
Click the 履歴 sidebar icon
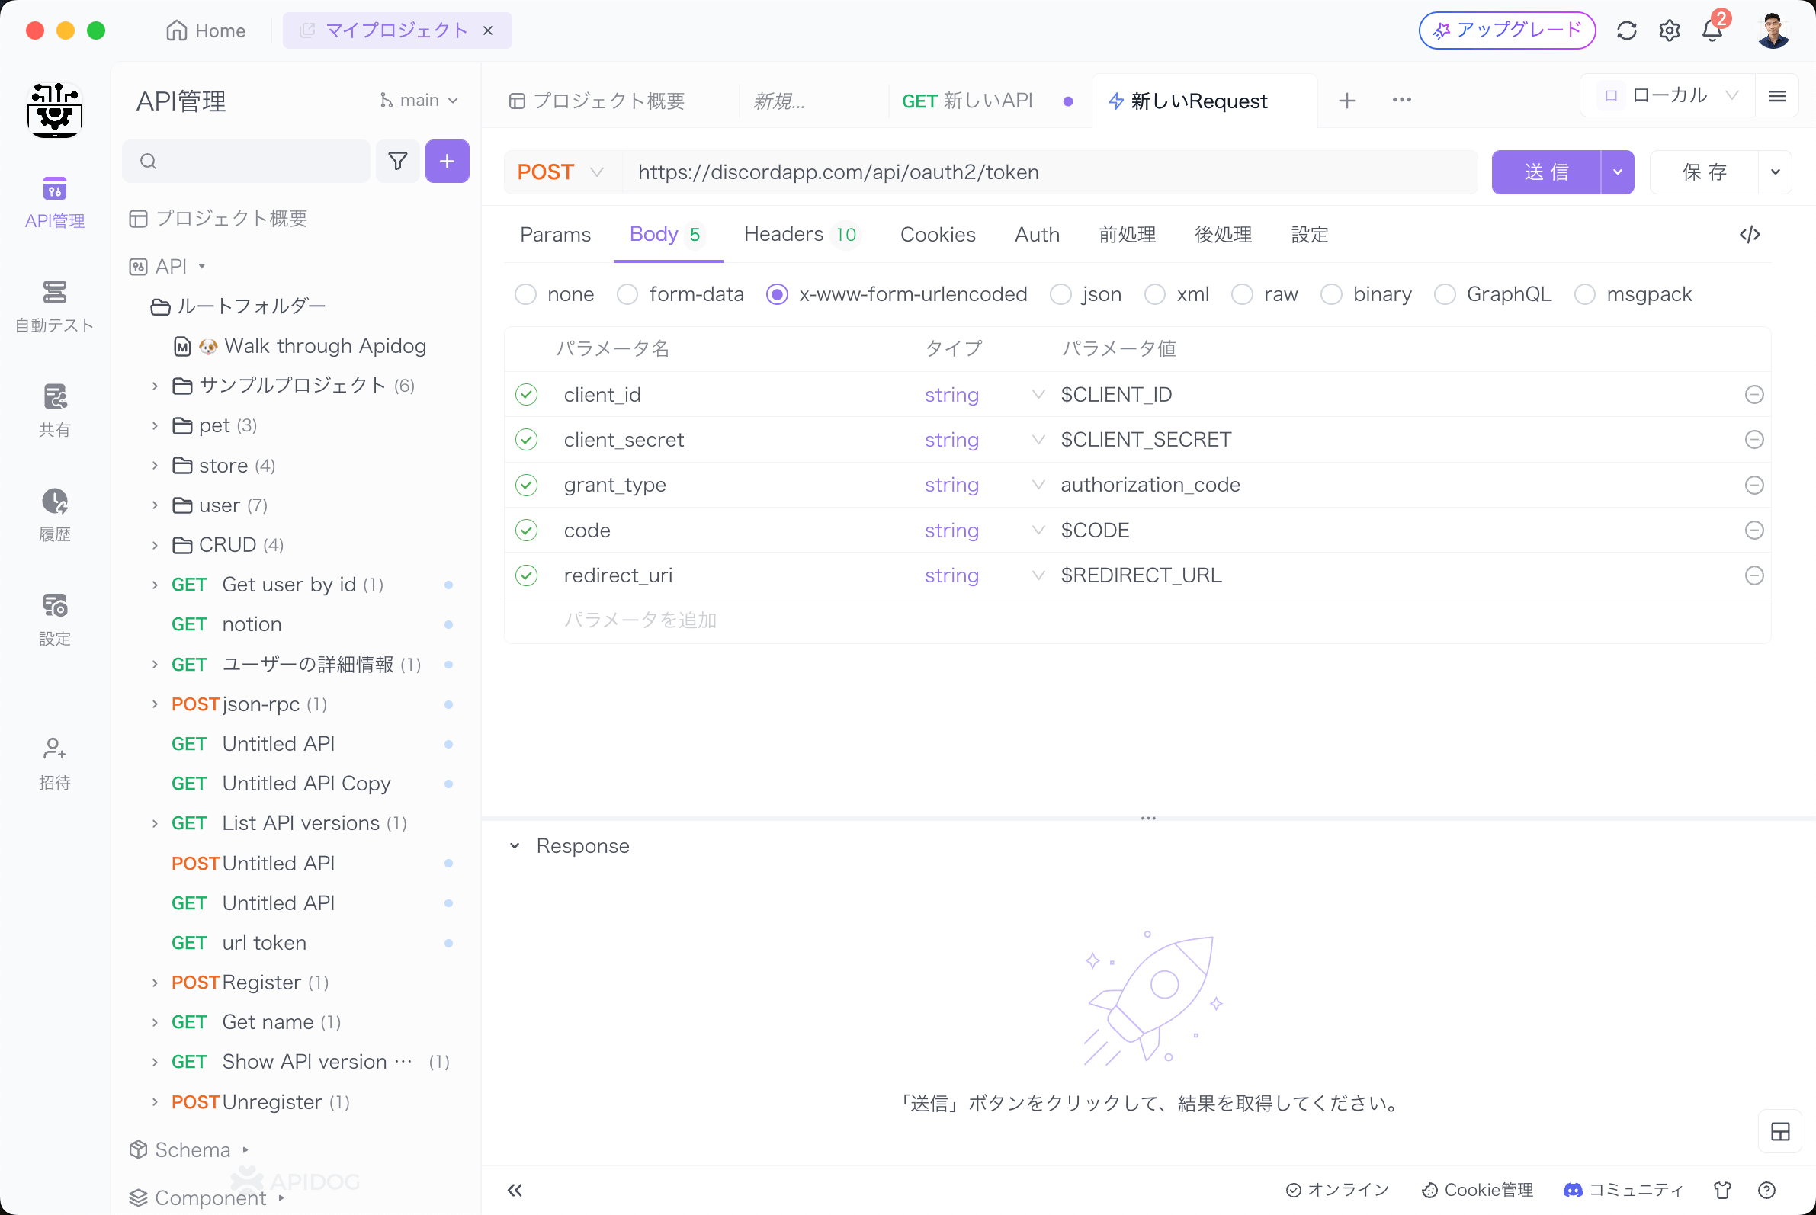pos(54,514)
